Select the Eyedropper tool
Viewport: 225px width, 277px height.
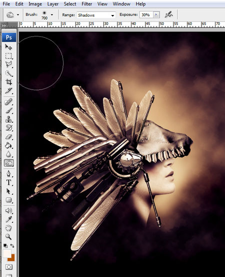(x=8, y=219)
